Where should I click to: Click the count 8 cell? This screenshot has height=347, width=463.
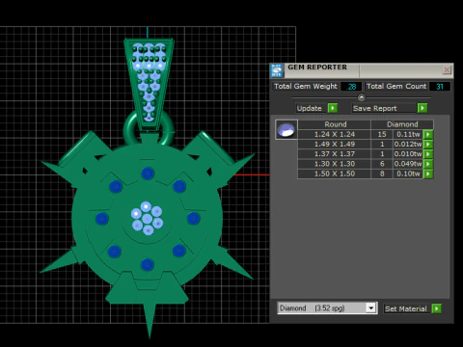382,173
